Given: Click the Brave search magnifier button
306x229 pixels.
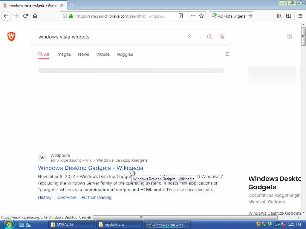Looking at the screenshot, I should point(209,37).
